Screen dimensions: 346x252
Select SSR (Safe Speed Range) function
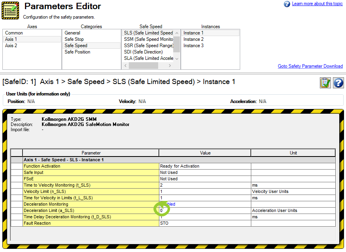click(x=148, y=46)
